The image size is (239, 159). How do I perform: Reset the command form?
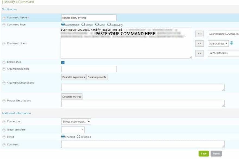coord(216,154)
